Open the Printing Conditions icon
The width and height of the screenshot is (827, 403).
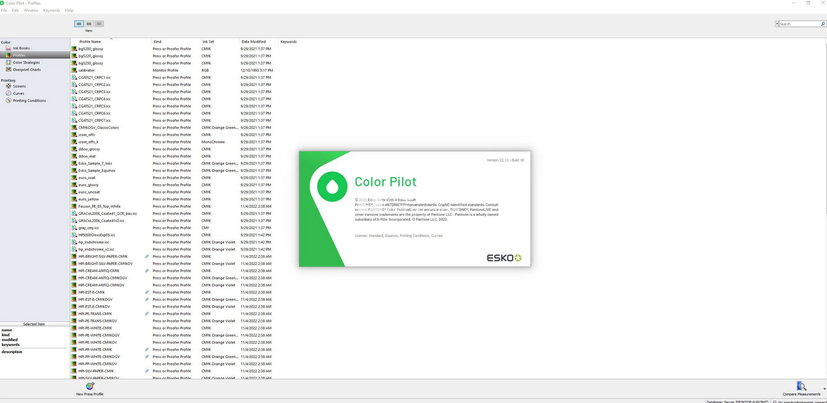coord(8,100)
